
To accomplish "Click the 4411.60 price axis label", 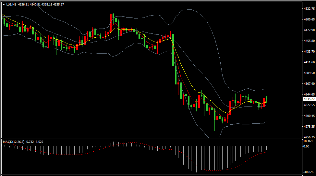I will [310, 62].
